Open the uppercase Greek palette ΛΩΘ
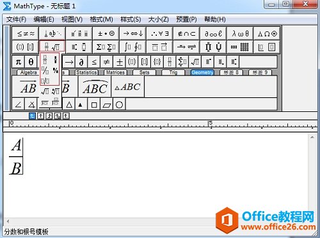320x238 pixels. coord(267,33)
